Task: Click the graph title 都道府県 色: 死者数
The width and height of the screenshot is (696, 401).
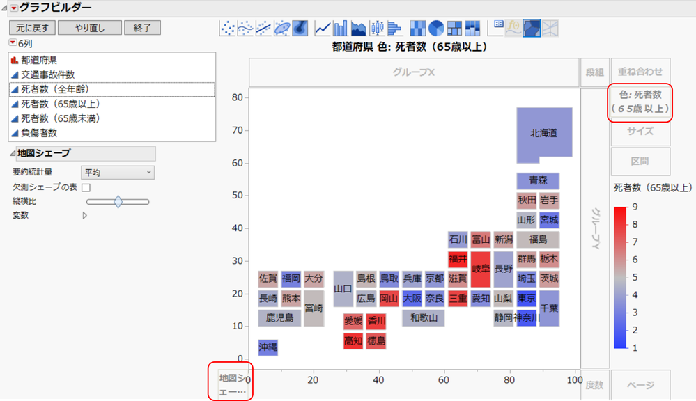Action: coord(409,47)
